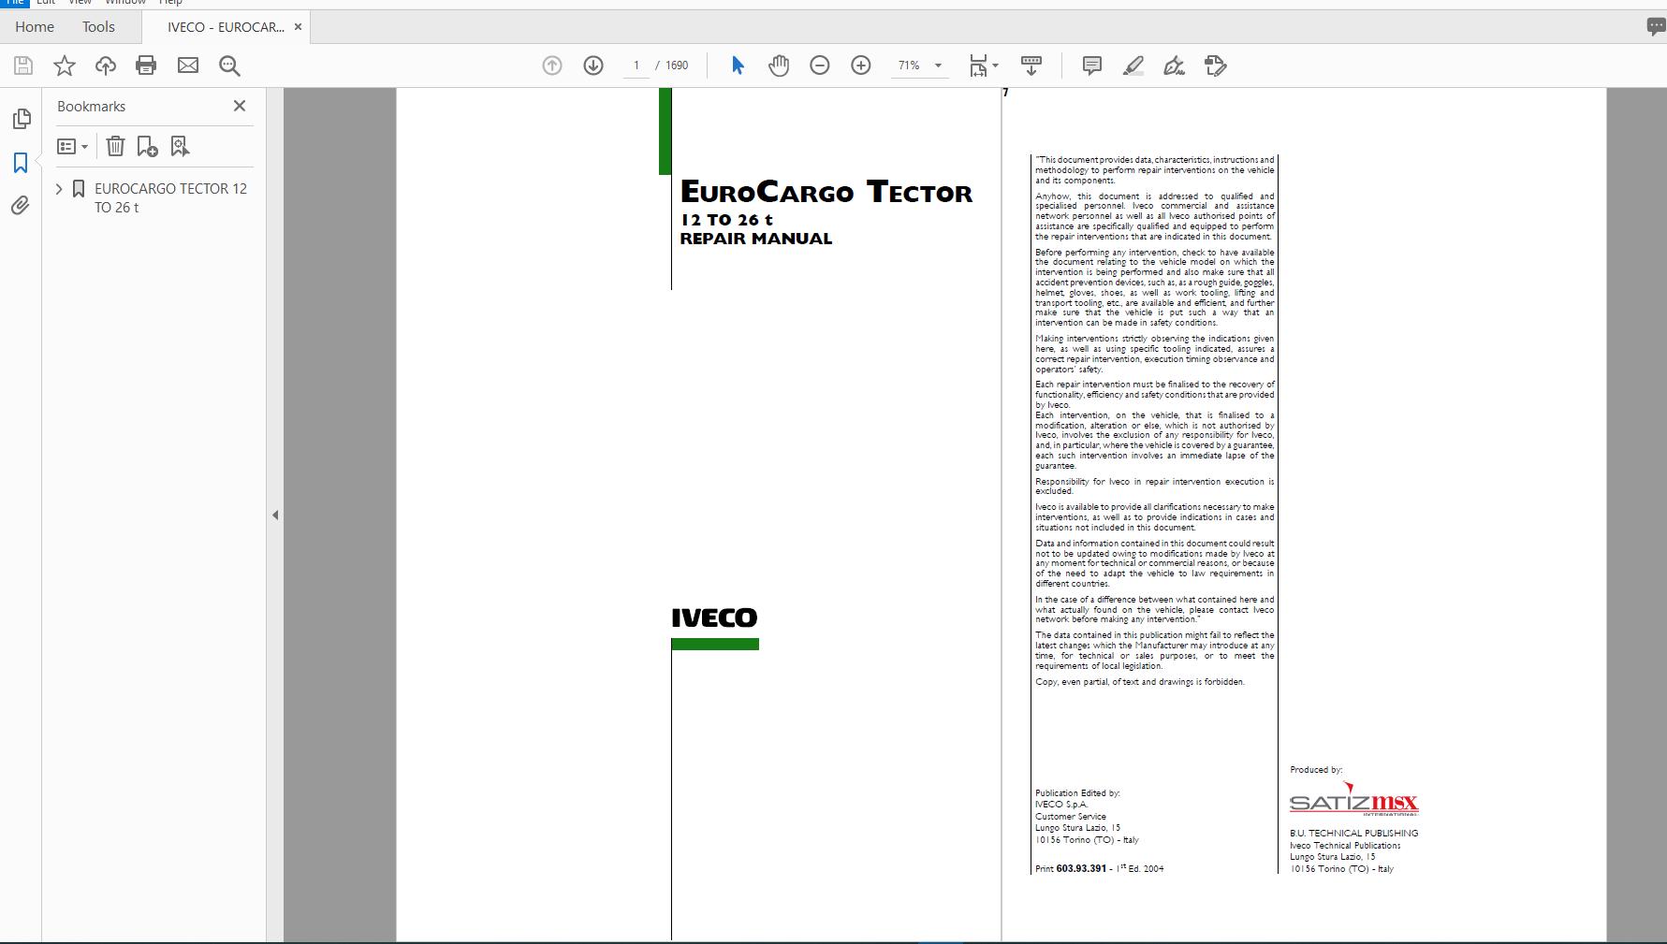Click the Highlight text tool
This screenshot has height=944, width=1667.
coord(1133,65)
